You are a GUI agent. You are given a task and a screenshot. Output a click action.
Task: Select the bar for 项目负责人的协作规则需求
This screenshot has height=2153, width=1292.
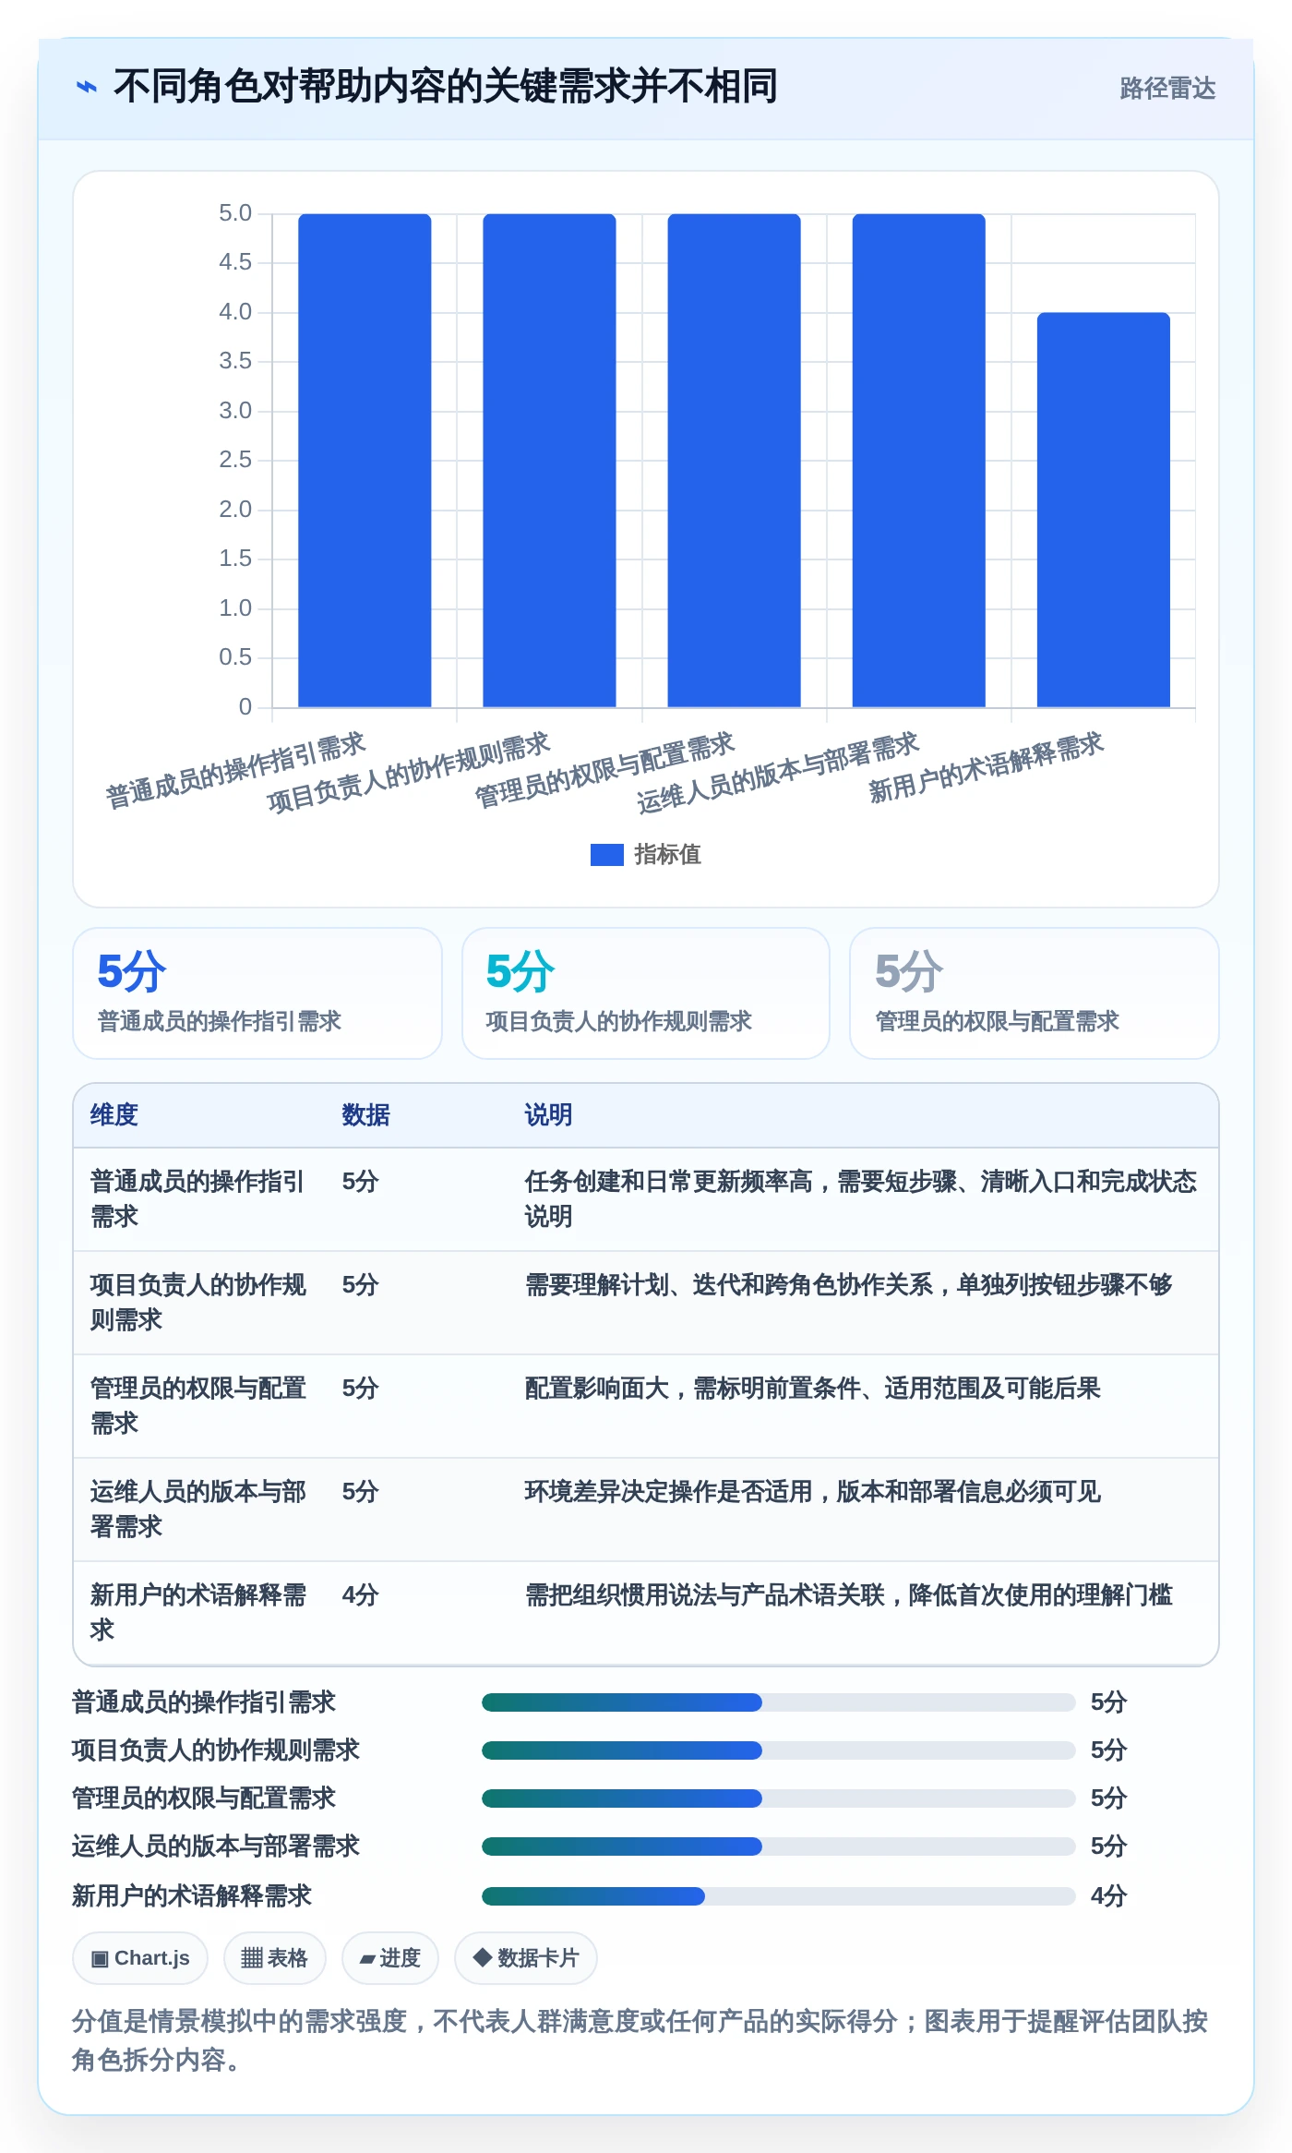point(549,461)
